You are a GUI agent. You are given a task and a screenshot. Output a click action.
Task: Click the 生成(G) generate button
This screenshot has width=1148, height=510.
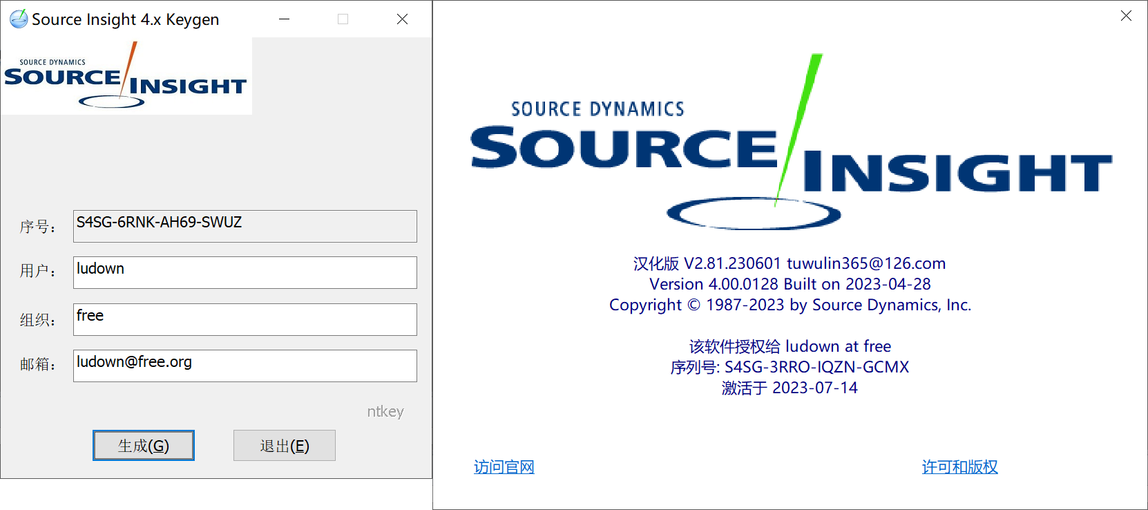point(144,445)
